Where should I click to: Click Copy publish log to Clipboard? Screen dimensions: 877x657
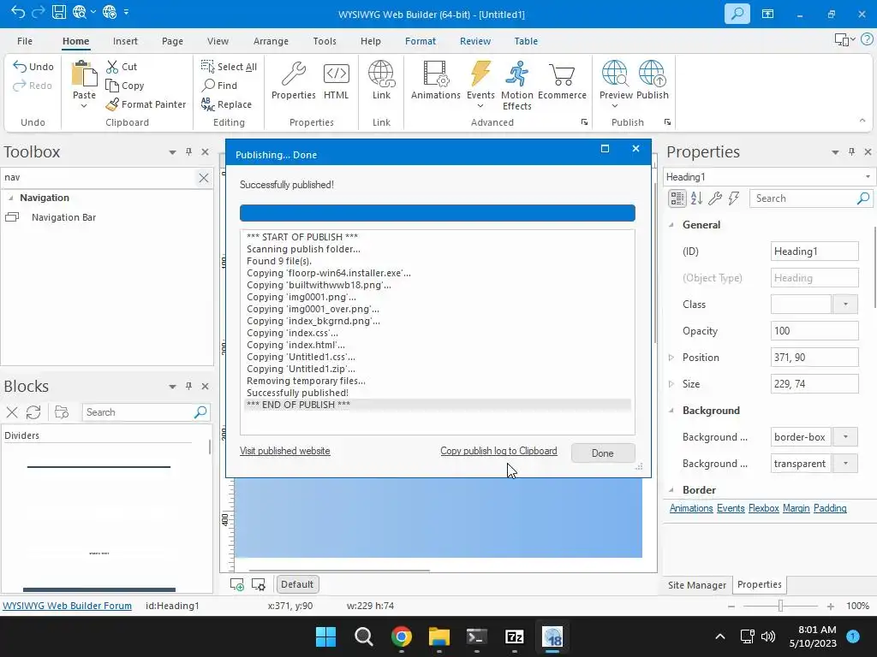coord(498,451)
